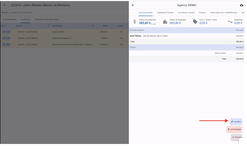The height and width of the screenshot is (149, 247).
Task: Click 1 533,60 € value cell
Action: pyautogui.click(x=104, y=45)
